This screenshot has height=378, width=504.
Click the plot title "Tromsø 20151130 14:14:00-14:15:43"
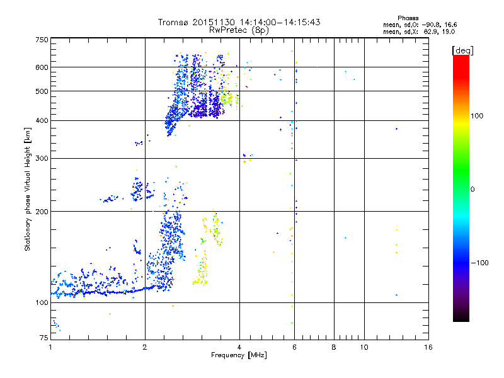[239, 22]
